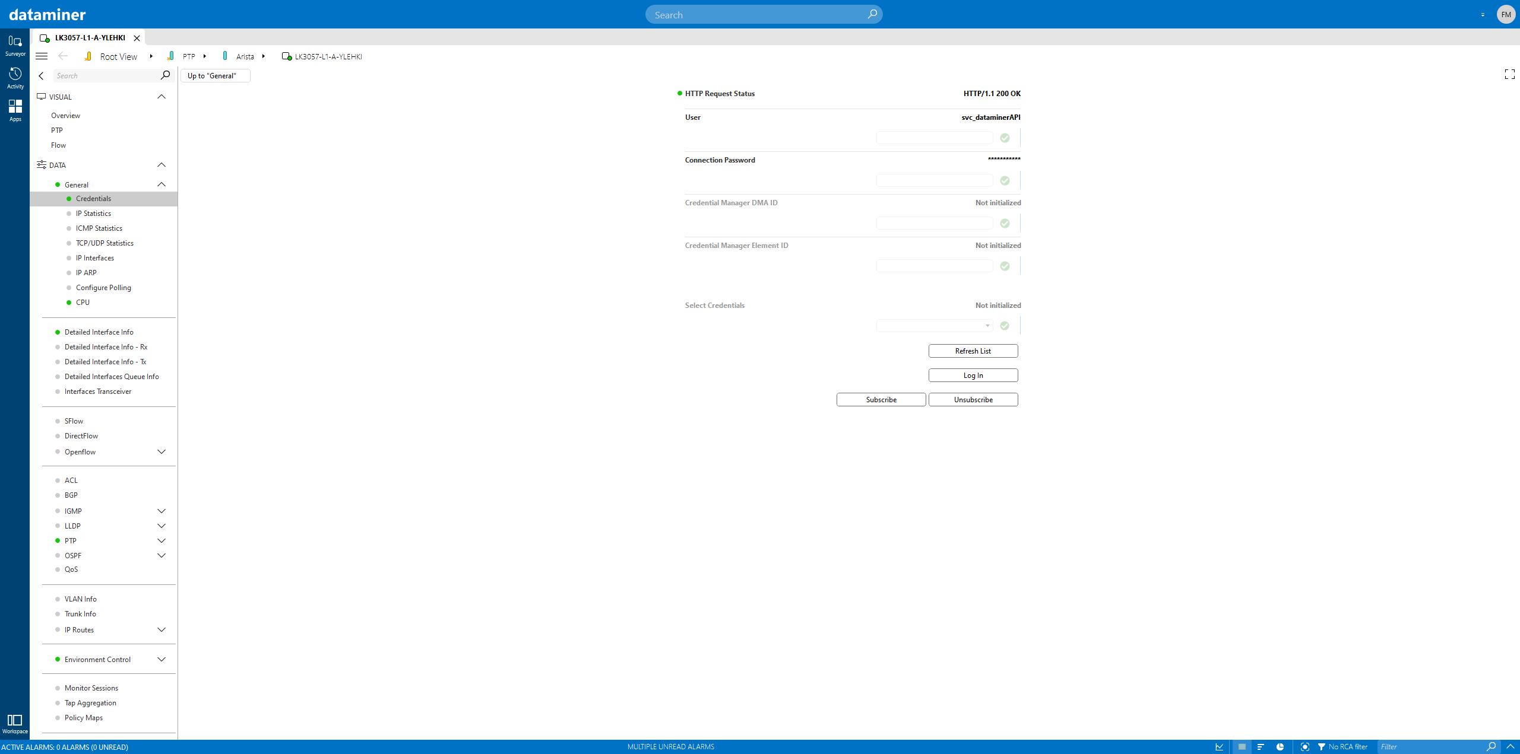The height and width of the screenshot is (754, 1520).
Task: Apply the Credential Manager Element ID checkmark
Action: (1005, 266)
